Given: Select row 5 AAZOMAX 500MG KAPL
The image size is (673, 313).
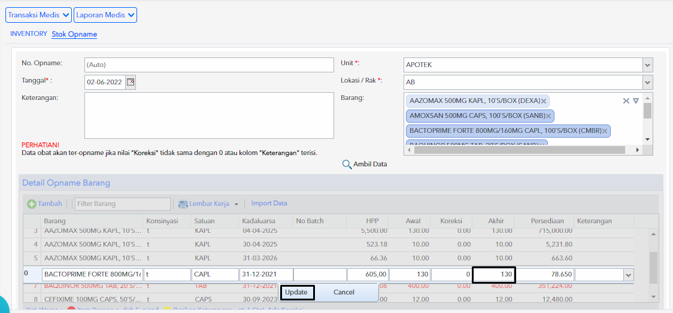Looking at the screenshot, I should (x=328, y=258).
